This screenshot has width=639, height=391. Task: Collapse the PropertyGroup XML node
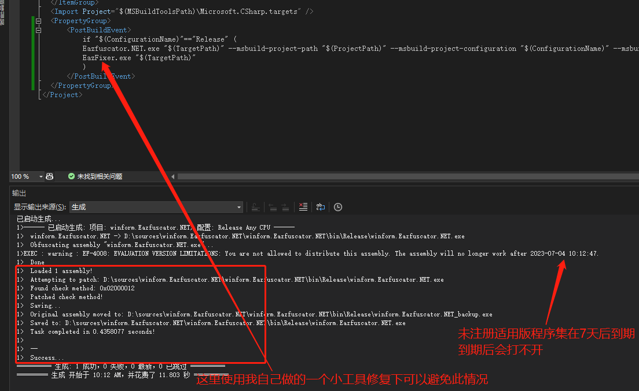click(x=39, y=21)
